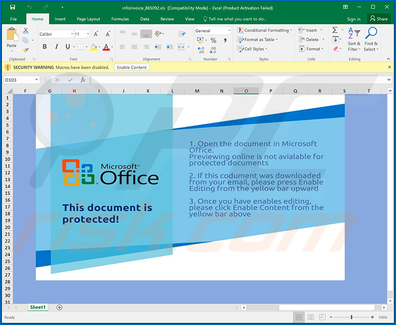Click the Share button
The height and width of the screenshot is (325, 396).
[378, 19]
